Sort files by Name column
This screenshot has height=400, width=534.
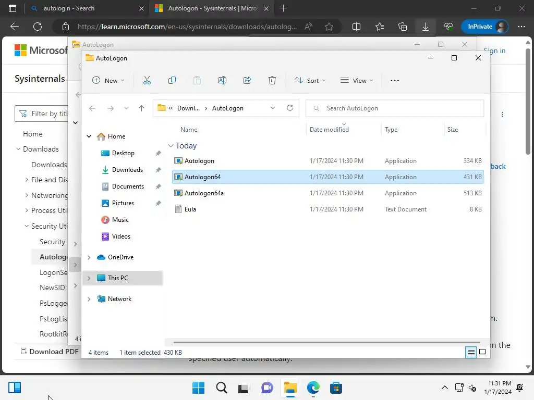[189, 130]
